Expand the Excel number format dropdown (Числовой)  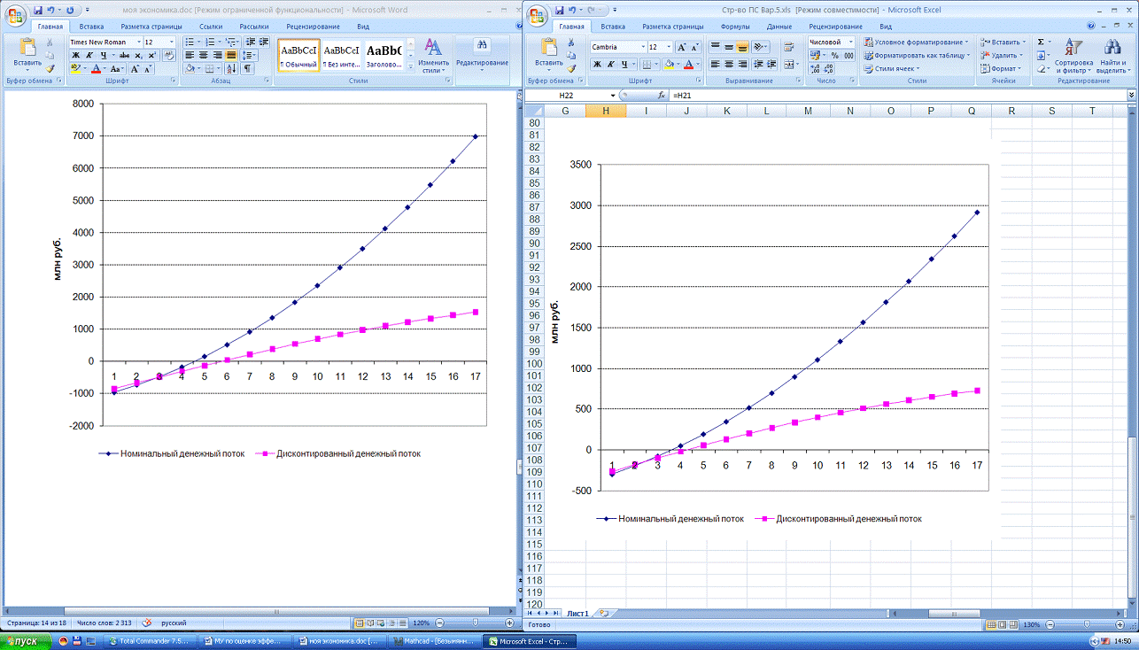(x=851, y=42)
